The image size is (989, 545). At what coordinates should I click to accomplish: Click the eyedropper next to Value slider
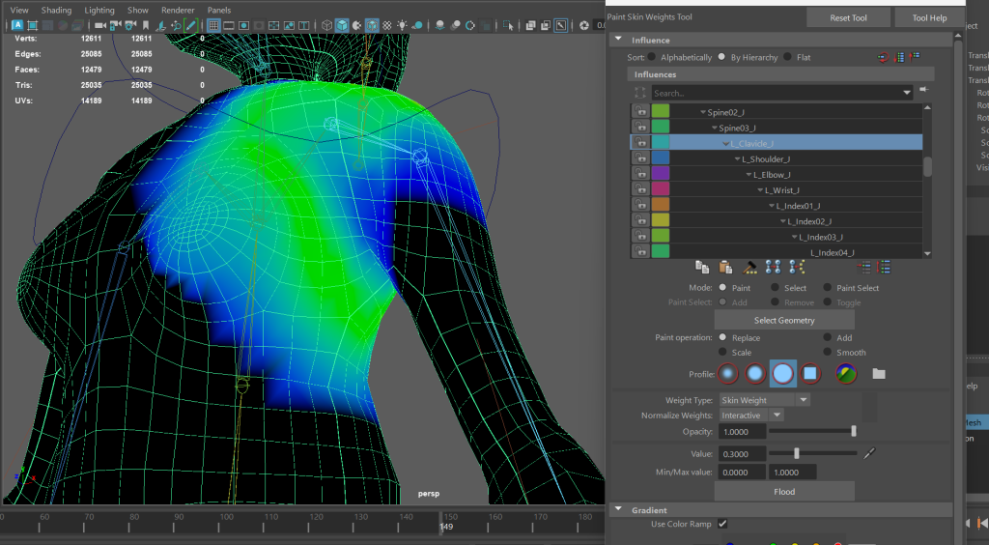(x=869, y=453)
